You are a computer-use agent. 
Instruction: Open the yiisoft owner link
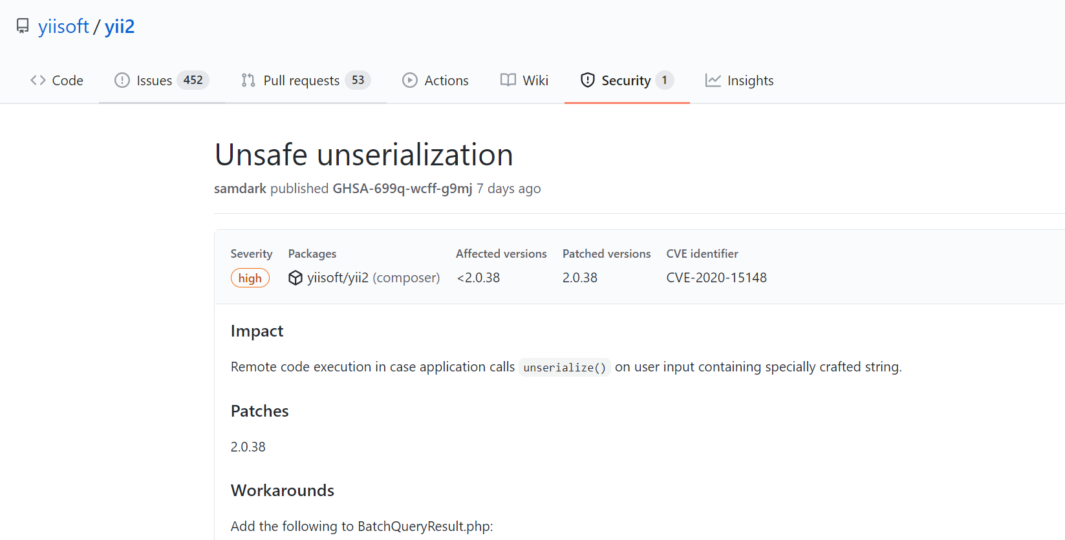(x=63, y=26)
